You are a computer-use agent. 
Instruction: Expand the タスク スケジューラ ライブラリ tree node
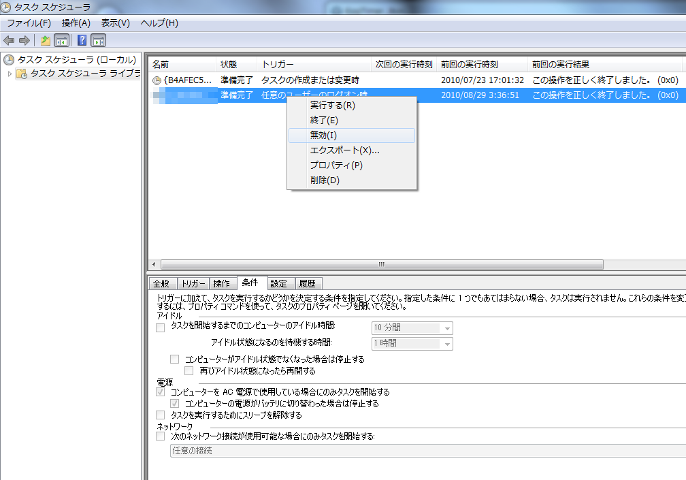[10, 74]
